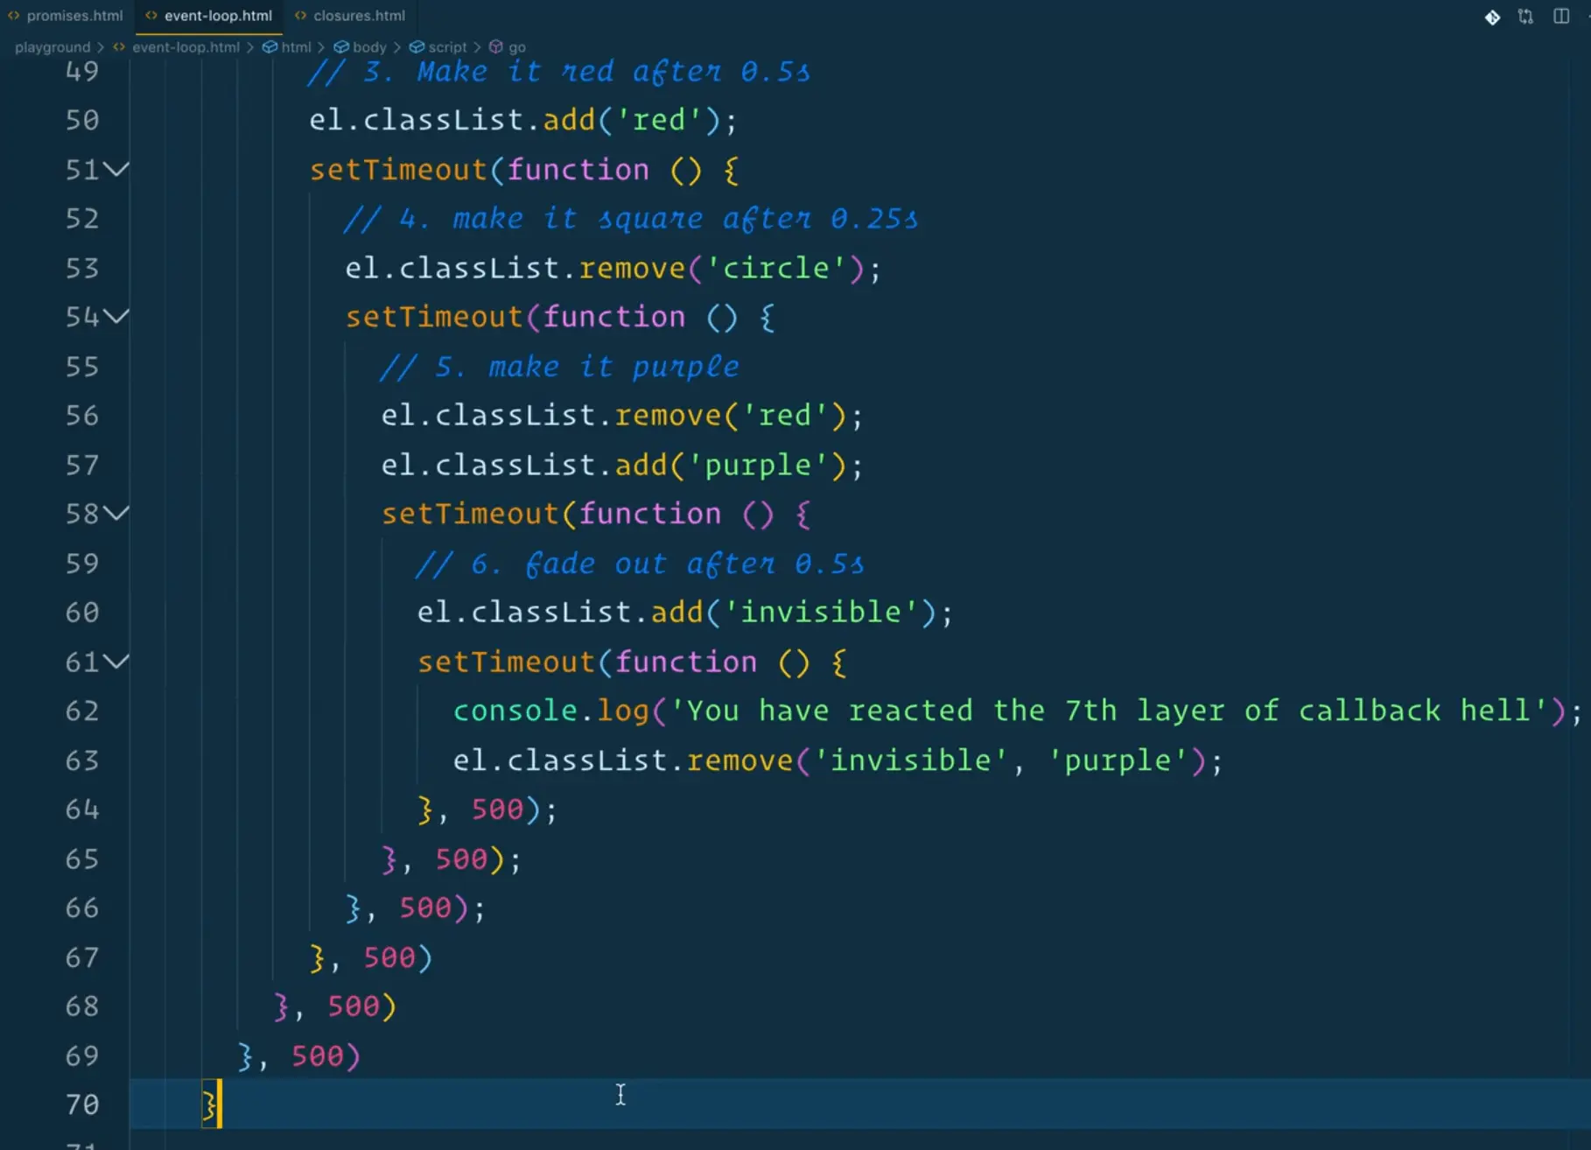
Task: Open the compare changes icon
Action: click(1525, 16)
